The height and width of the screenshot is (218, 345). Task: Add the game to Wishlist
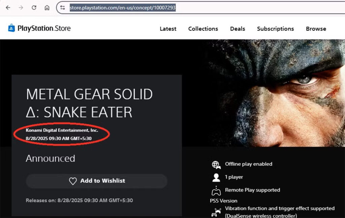(x=97, y=181)
